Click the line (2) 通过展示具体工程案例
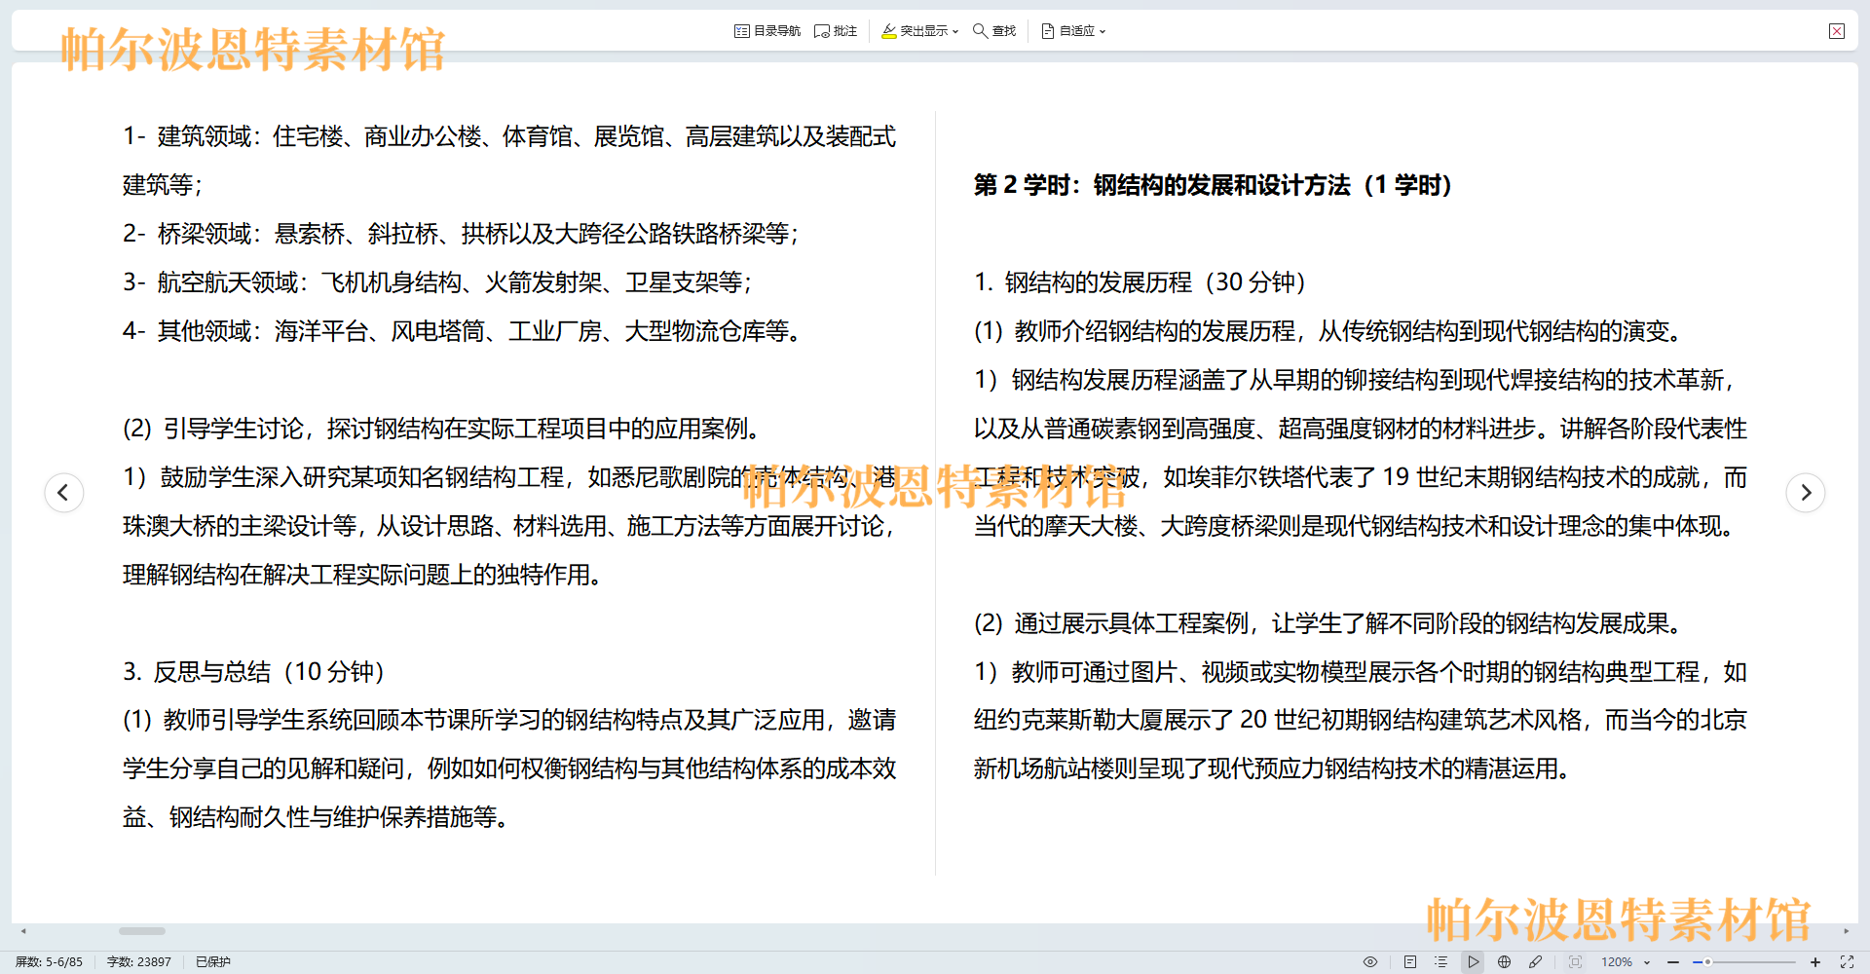1870x974 pixels. coord(1329,623)
